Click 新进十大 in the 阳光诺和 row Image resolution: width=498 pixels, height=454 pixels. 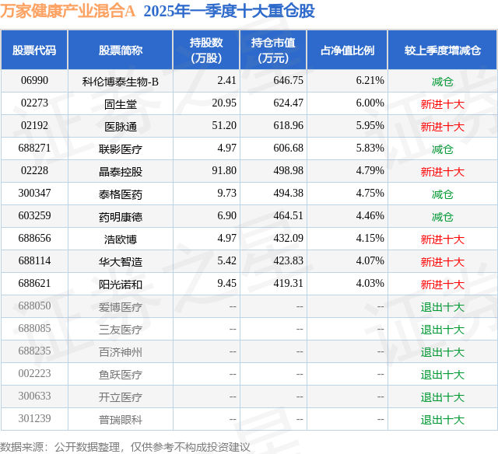[443, 285]
